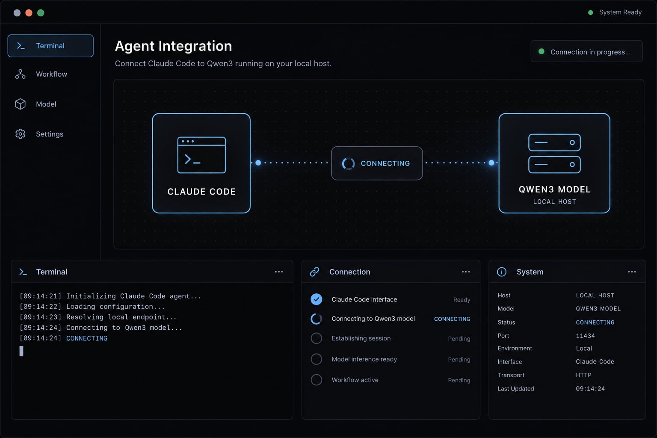
Task: Open Settings in the sidebar
Action: (50, 134)
